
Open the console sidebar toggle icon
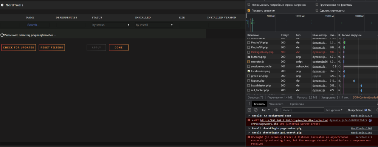(249, 110)
